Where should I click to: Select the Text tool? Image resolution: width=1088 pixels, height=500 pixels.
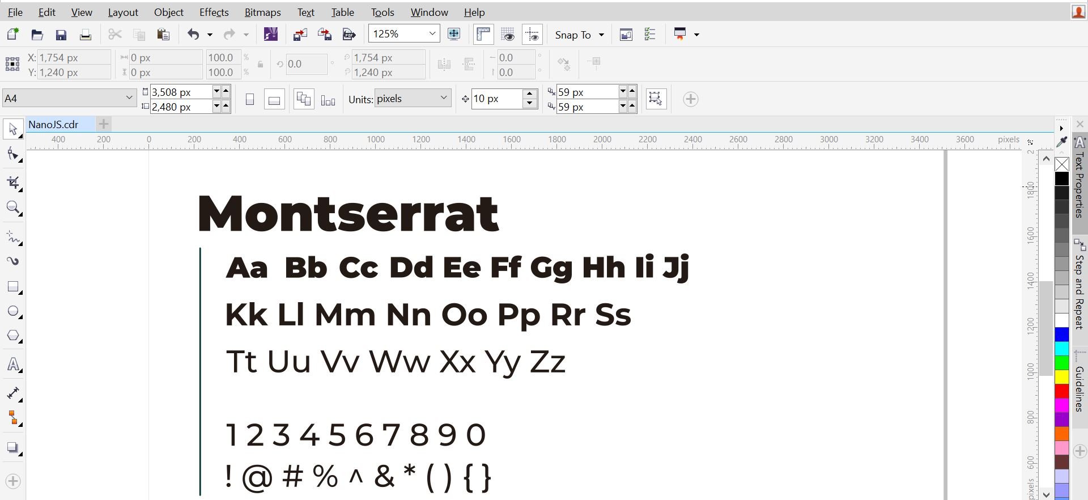point(14,365)
